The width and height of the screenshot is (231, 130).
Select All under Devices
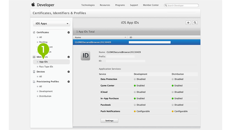pos(41,77)
